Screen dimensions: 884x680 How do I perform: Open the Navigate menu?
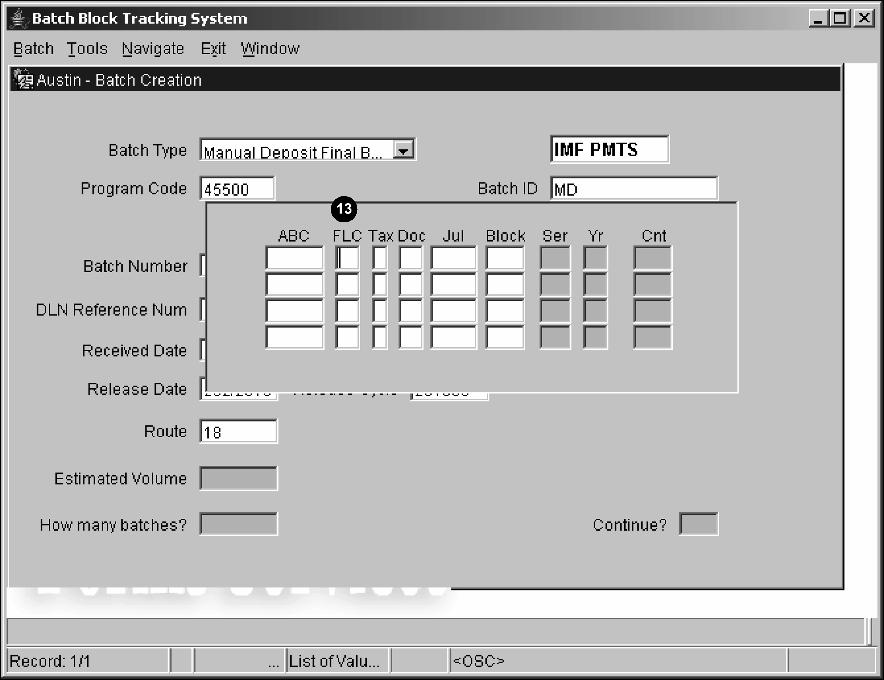coord(153,48)
